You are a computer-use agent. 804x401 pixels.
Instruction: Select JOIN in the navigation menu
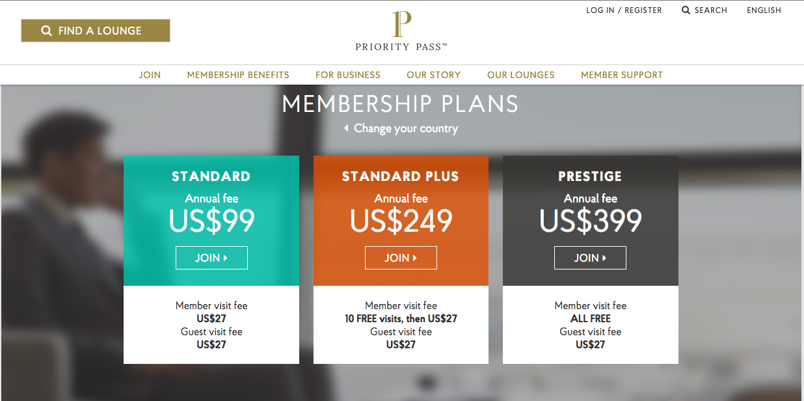click(x=150, y=74)
